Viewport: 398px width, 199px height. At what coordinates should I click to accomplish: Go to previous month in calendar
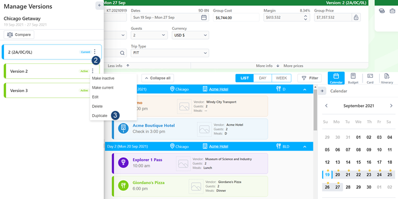(x=327, y=106)
